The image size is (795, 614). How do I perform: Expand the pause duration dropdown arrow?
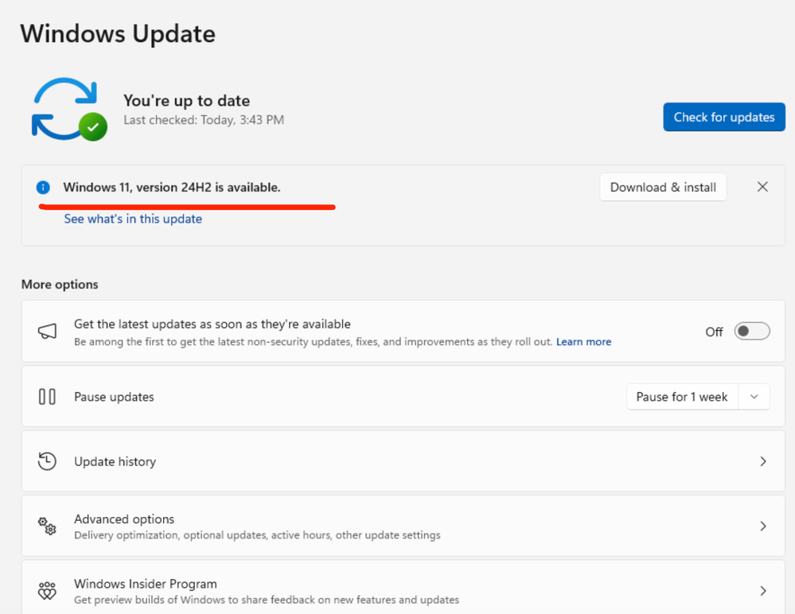tap(754, 397)
